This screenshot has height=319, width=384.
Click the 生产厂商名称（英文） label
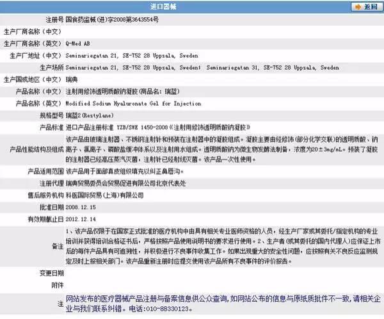click(33, 44)
